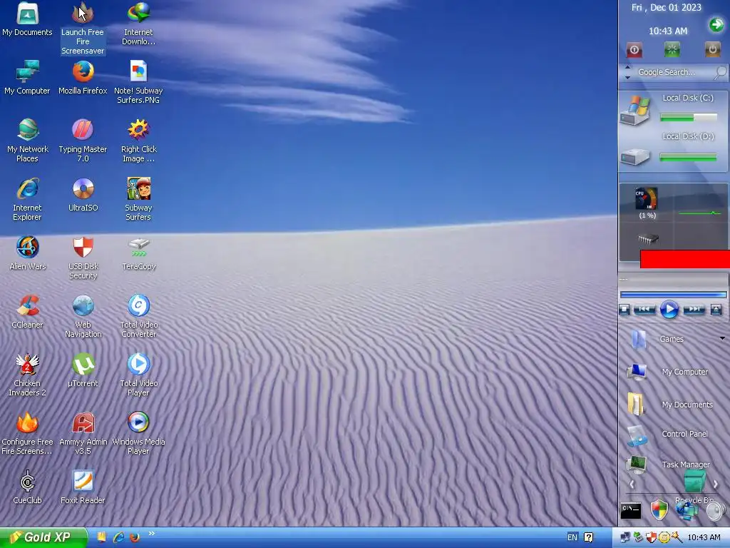Open UltraISO desktop shortcut

pos(83,194)
